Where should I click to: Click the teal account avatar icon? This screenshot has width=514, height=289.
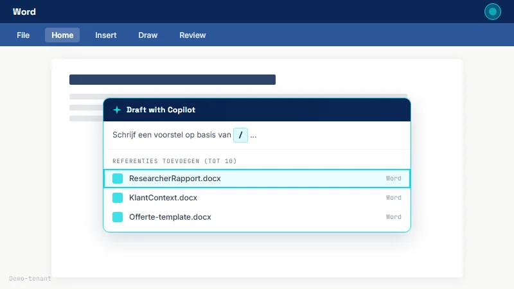(x=492, y=12)
